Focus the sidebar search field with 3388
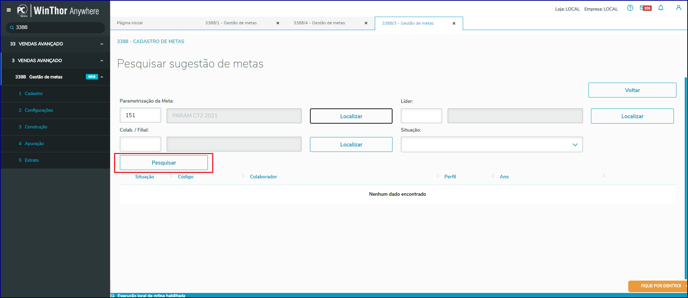The height and width of the screenshot is (298, 688). pos(55,28)
